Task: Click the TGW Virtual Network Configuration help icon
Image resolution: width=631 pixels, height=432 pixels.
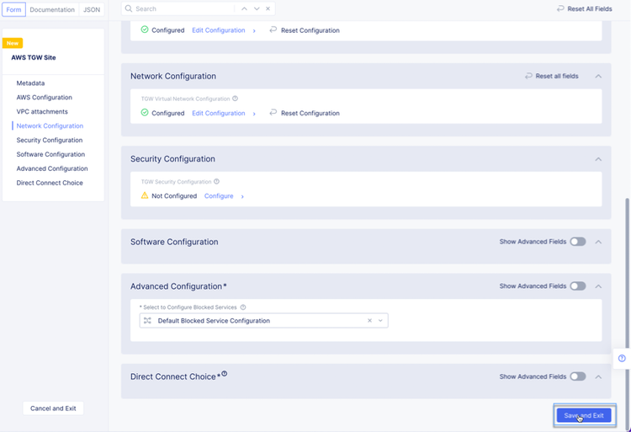Action: pyautogui.click(x=235, y=98)
